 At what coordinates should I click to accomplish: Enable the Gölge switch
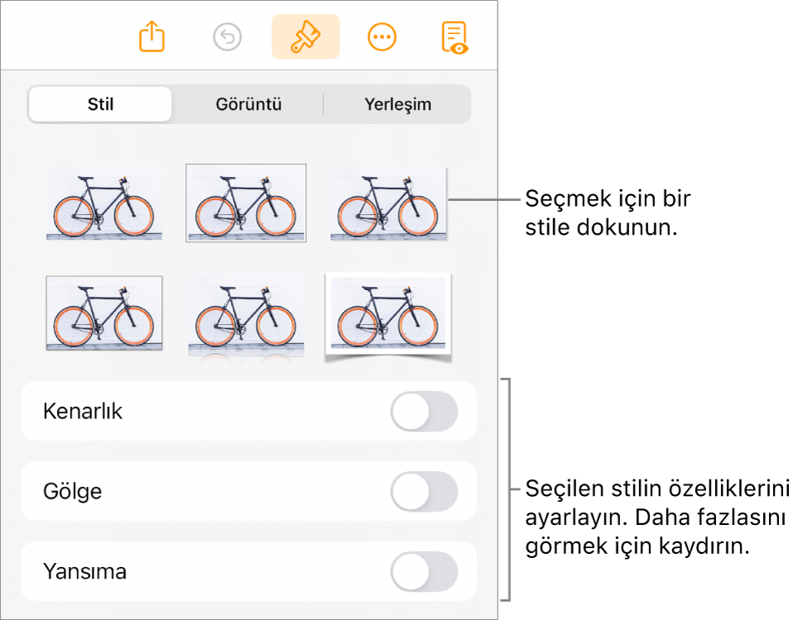424,491
